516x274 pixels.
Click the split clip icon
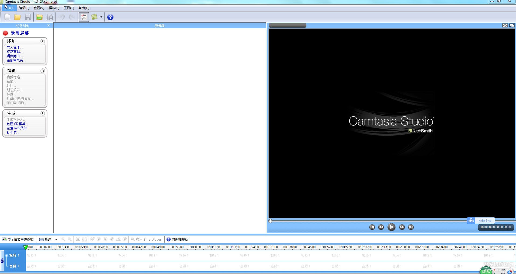point(84,240)
